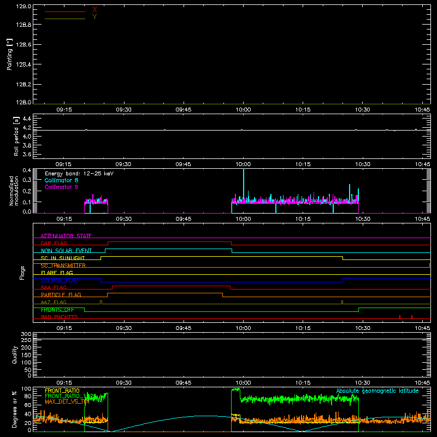The width and height of the screenshot is (437, 437).
Task: Click the 100 tick in bottom panel
Action: tap(26, 389)
